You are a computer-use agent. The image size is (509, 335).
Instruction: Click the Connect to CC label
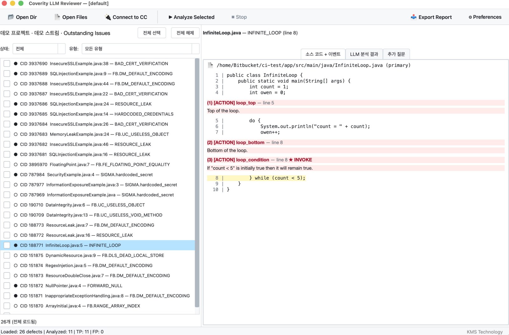click(130, 17)
